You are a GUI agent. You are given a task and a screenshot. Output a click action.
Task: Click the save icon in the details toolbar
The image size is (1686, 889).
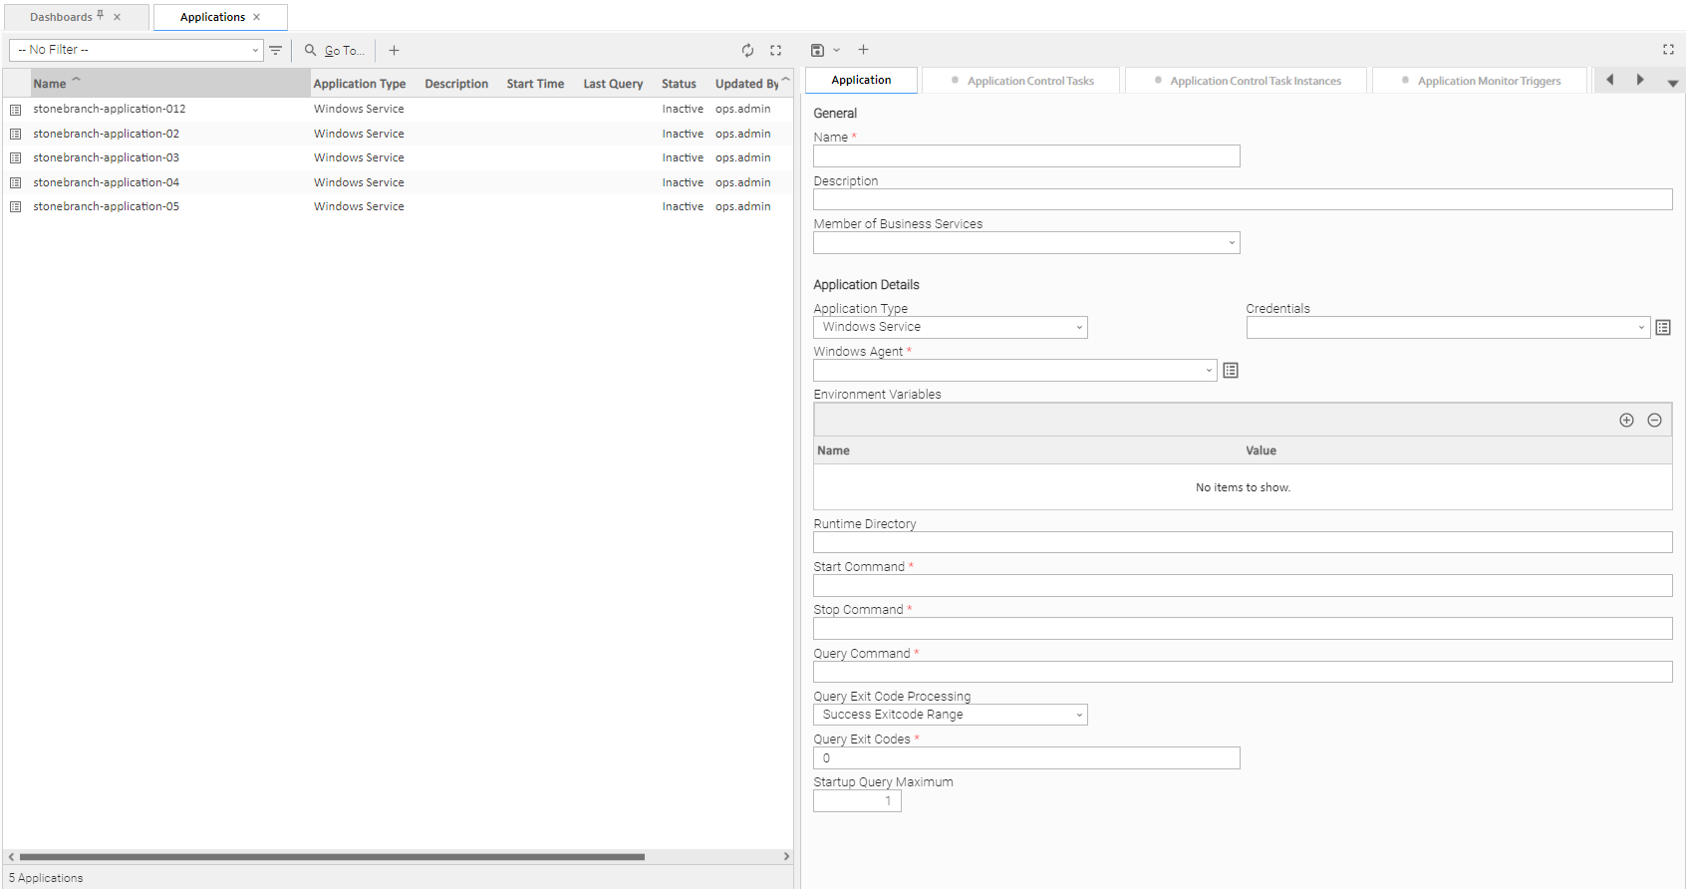click(x=817, y=50)
